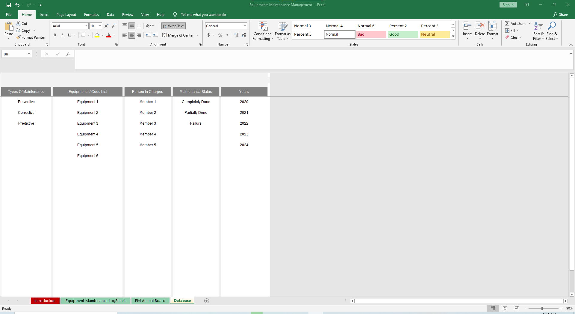The image size is (575, 314).
Task: Click the formula bar input area
Action: [322, 60]
